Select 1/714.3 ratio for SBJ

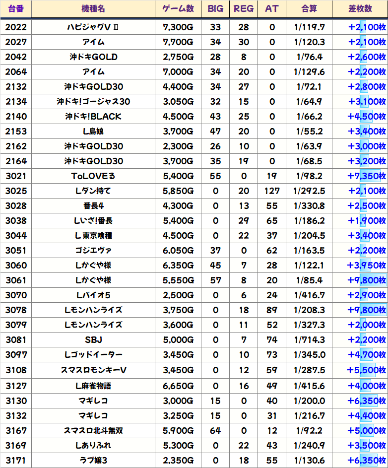[x=309, y=340]
